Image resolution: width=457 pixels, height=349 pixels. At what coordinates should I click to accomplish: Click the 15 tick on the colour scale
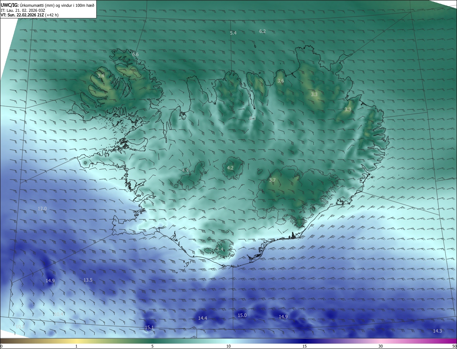point(305,347)
